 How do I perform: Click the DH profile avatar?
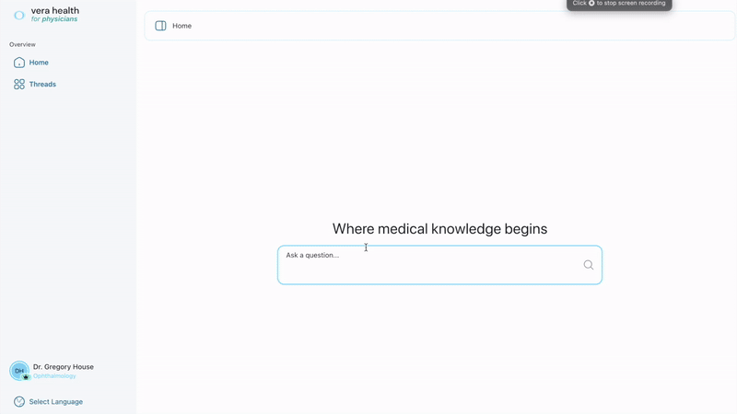[18, 371]
